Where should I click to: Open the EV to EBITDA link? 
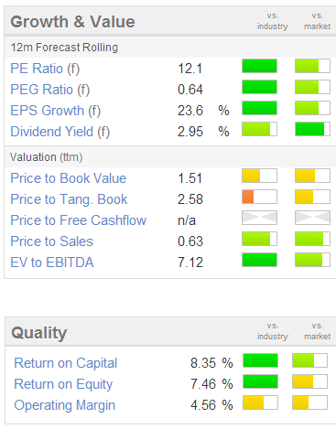[52, 263]
